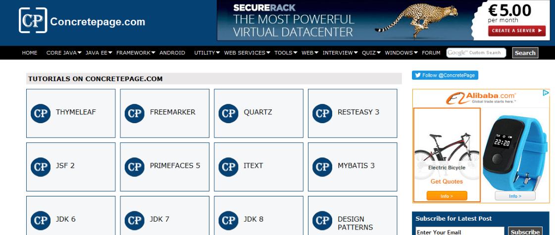Focus the Google Custom Search field
This screenshot has height=235, width=555.
tap(476, 53)
